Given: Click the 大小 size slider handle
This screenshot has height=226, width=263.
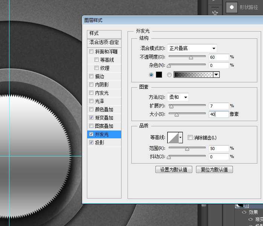Looking at the screenshot, I should pos(176,115).
